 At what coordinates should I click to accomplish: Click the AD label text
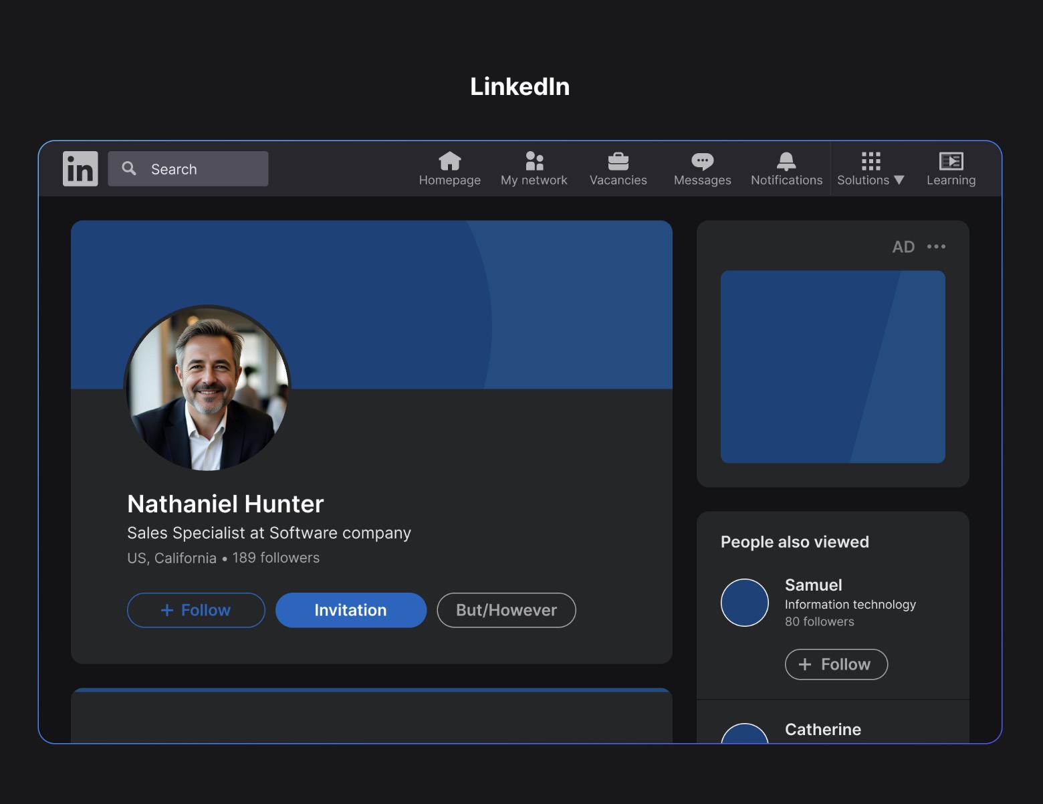tap(903, 247)
